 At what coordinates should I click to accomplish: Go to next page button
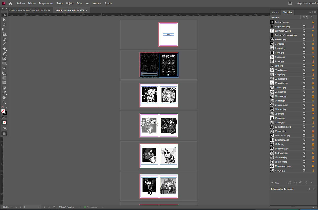(45, 207)
